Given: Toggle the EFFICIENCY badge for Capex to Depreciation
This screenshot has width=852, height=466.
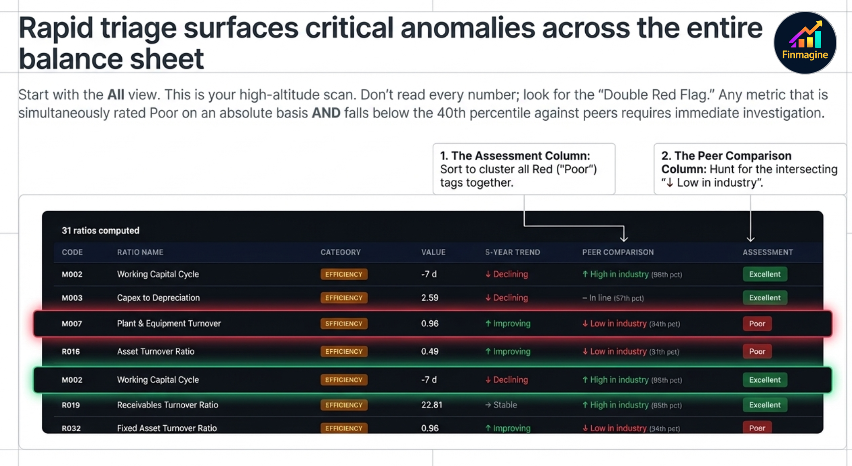Looking at the screenshot, I should click(x=344, y=298).
